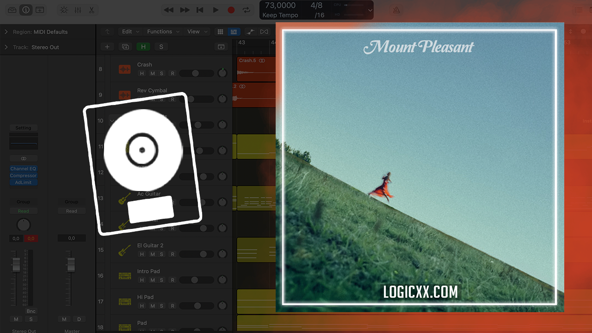Screen dimensions: 592x333
Task: Expand the Region MIDI Defaults disclosure
Action: point(6,32)
